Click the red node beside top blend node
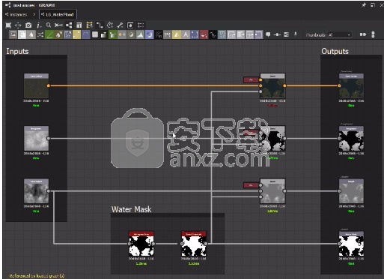The width and height of the screenshot is (384, 279). [251, 79]
